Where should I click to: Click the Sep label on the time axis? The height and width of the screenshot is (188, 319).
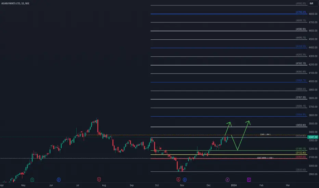[x=132, y=185]
